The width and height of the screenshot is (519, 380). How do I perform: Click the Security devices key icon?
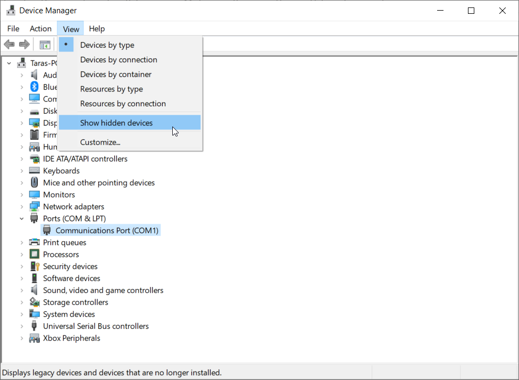35,266
